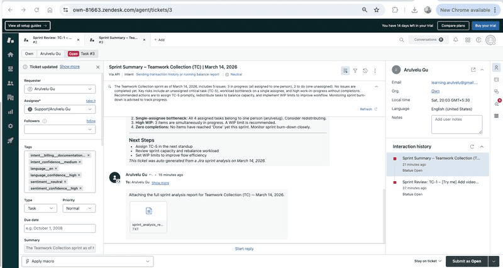The image size is (503, 268).
Task: Click Compare plans button
Action: coord(453,26)
